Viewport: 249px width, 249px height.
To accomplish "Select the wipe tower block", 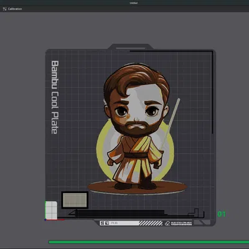I will (x=75, y=200).
